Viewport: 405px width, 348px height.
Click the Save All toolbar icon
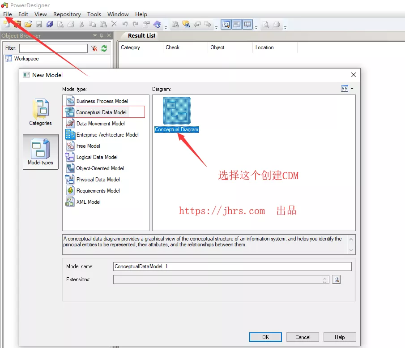[x=50, y=25]
